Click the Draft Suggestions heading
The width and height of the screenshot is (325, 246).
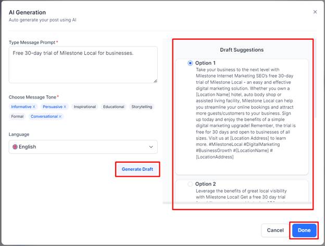(x=242, y=50)
